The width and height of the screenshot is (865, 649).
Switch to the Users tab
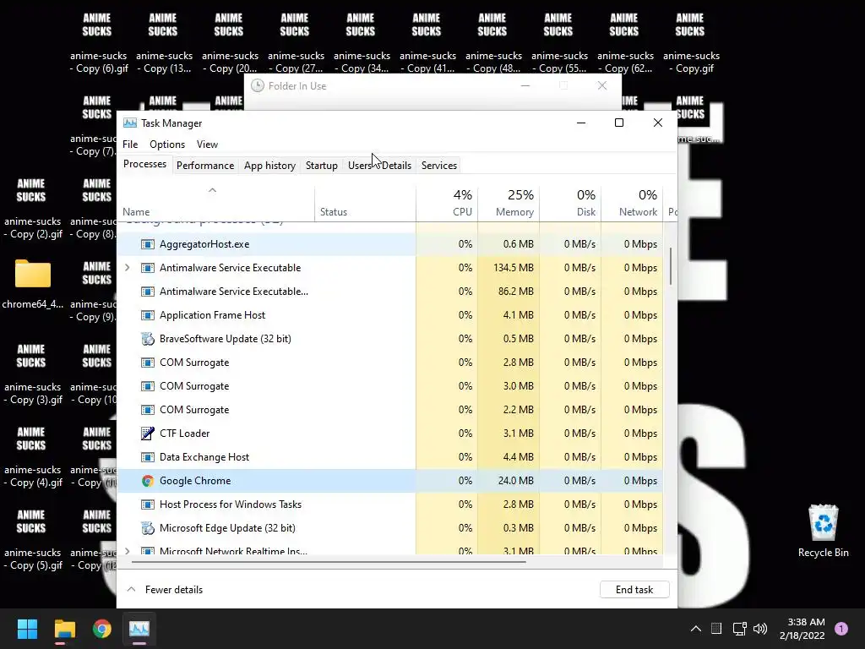360,166
